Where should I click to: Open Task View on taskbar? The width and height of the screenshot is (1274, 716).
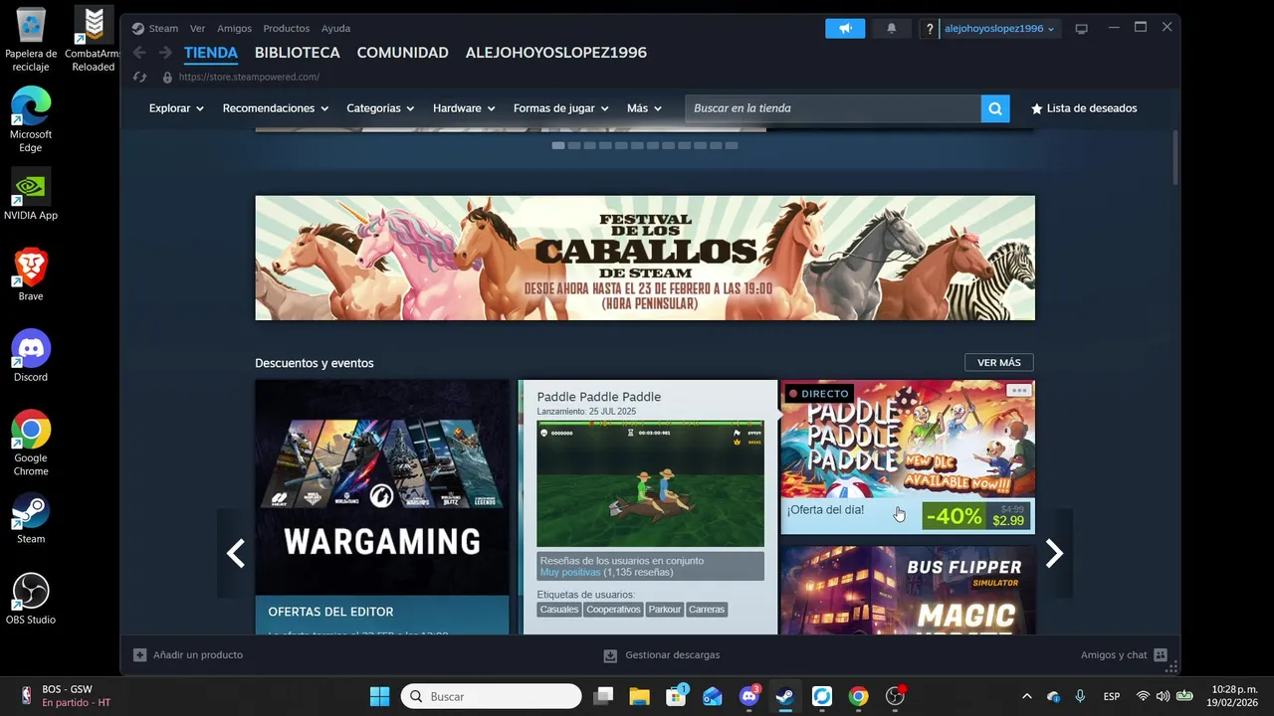[603, 696]
